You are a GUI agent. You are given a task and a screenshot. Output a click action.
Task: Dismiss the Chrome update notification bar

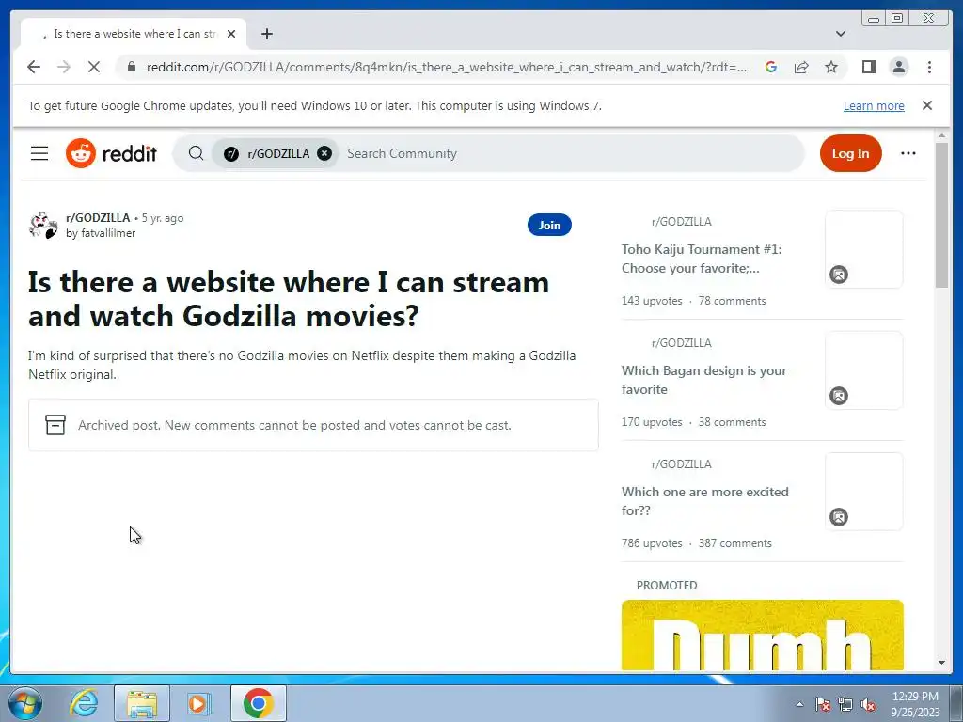click(926, 105)
